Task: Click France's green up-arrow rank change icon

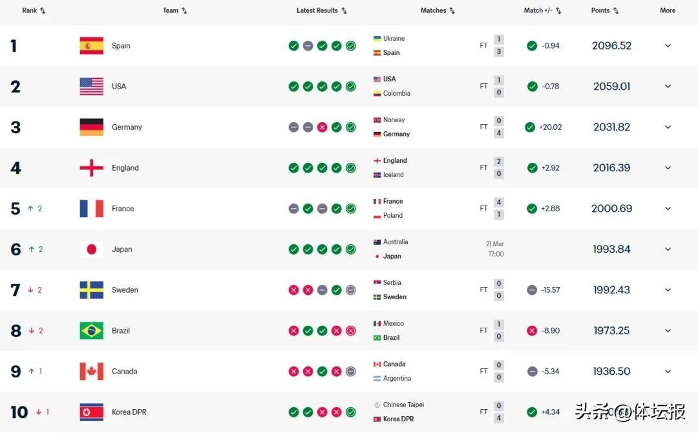Action: point(30,209)
